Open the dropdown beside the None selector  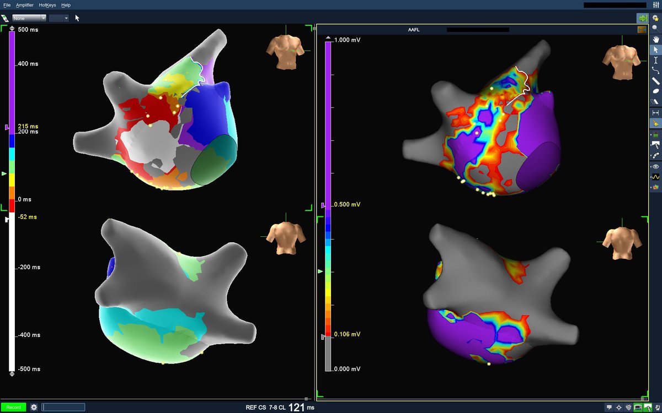[58, 18]
